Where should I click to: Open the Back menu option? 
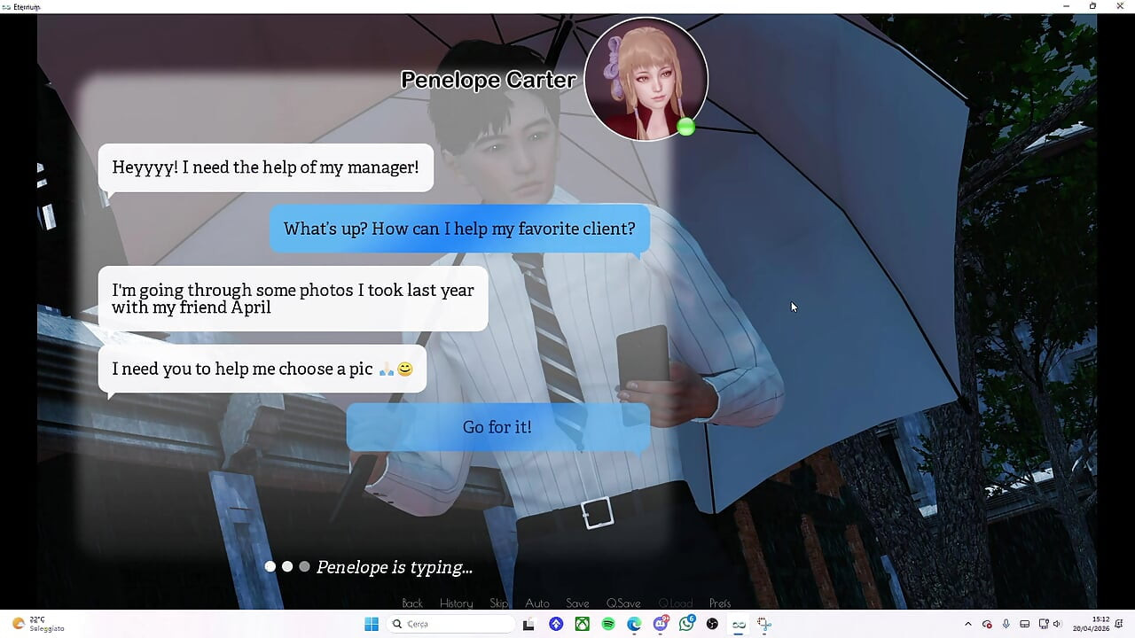[412, 603]
